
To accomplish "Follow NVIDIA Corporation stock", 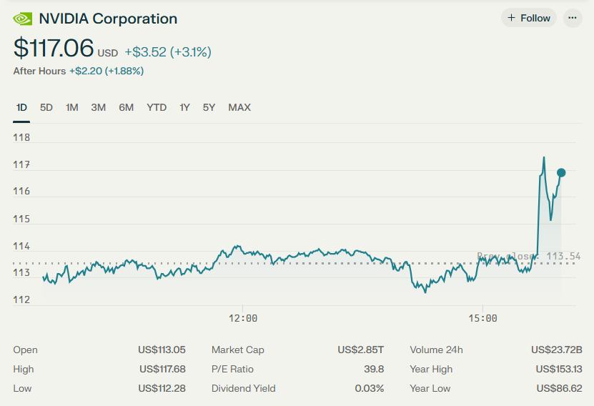I will pyautogui.click(x=529, y=18).
